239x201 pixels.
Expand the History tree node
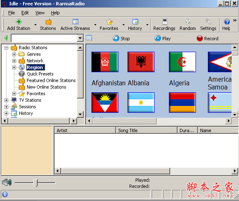[x=6, y=113]
